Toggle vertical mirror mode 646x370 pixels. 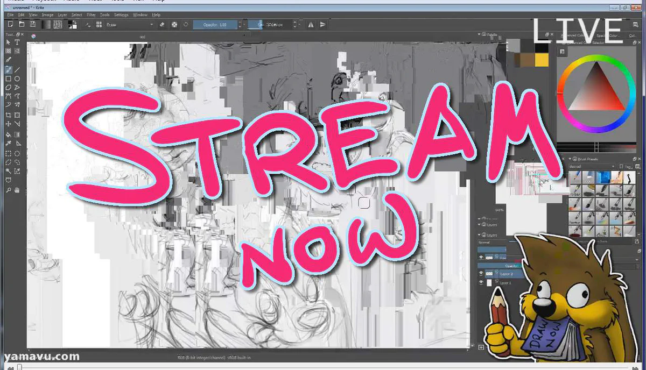pos(322,24)
